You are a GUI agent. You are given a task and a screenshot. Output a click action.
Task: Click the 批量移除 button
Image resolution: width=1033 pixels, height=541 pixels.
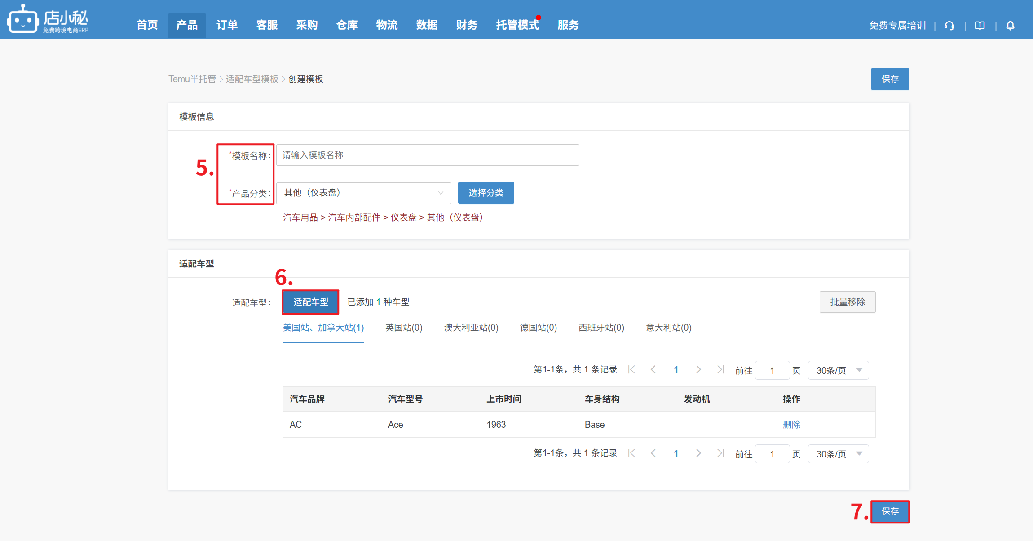[847, 302]
